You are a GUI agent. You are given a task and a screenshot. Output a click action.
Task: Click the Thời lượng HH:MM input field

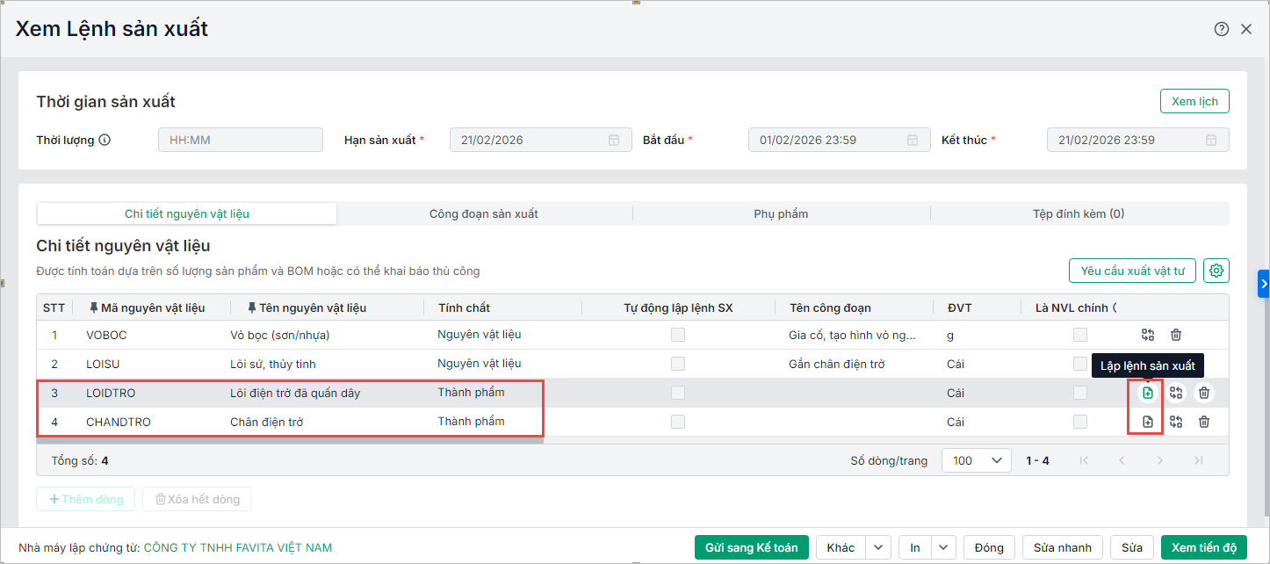[x=241, y=140]
